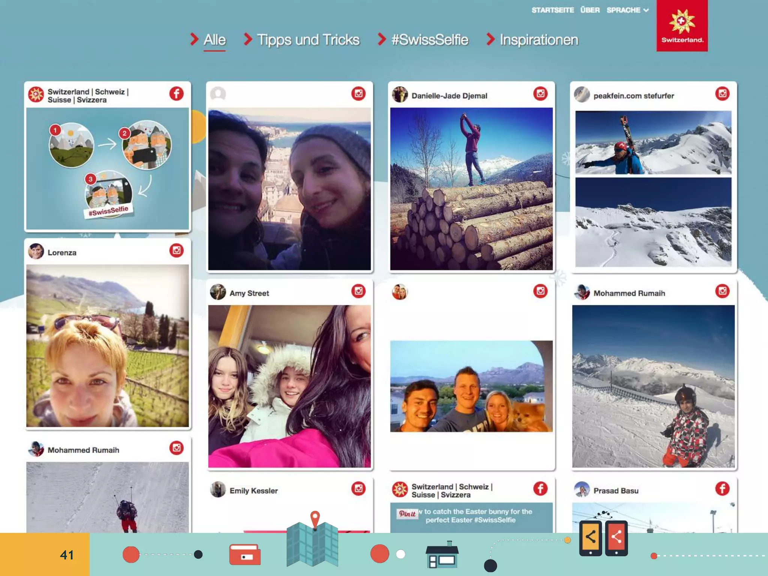Select the #SwissSelfie tab
This screenshot has width=768, height=576.
(x=430, y=40)
